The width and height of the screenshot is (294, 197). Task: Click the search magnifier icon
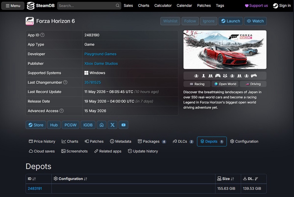tap(118, 6)
